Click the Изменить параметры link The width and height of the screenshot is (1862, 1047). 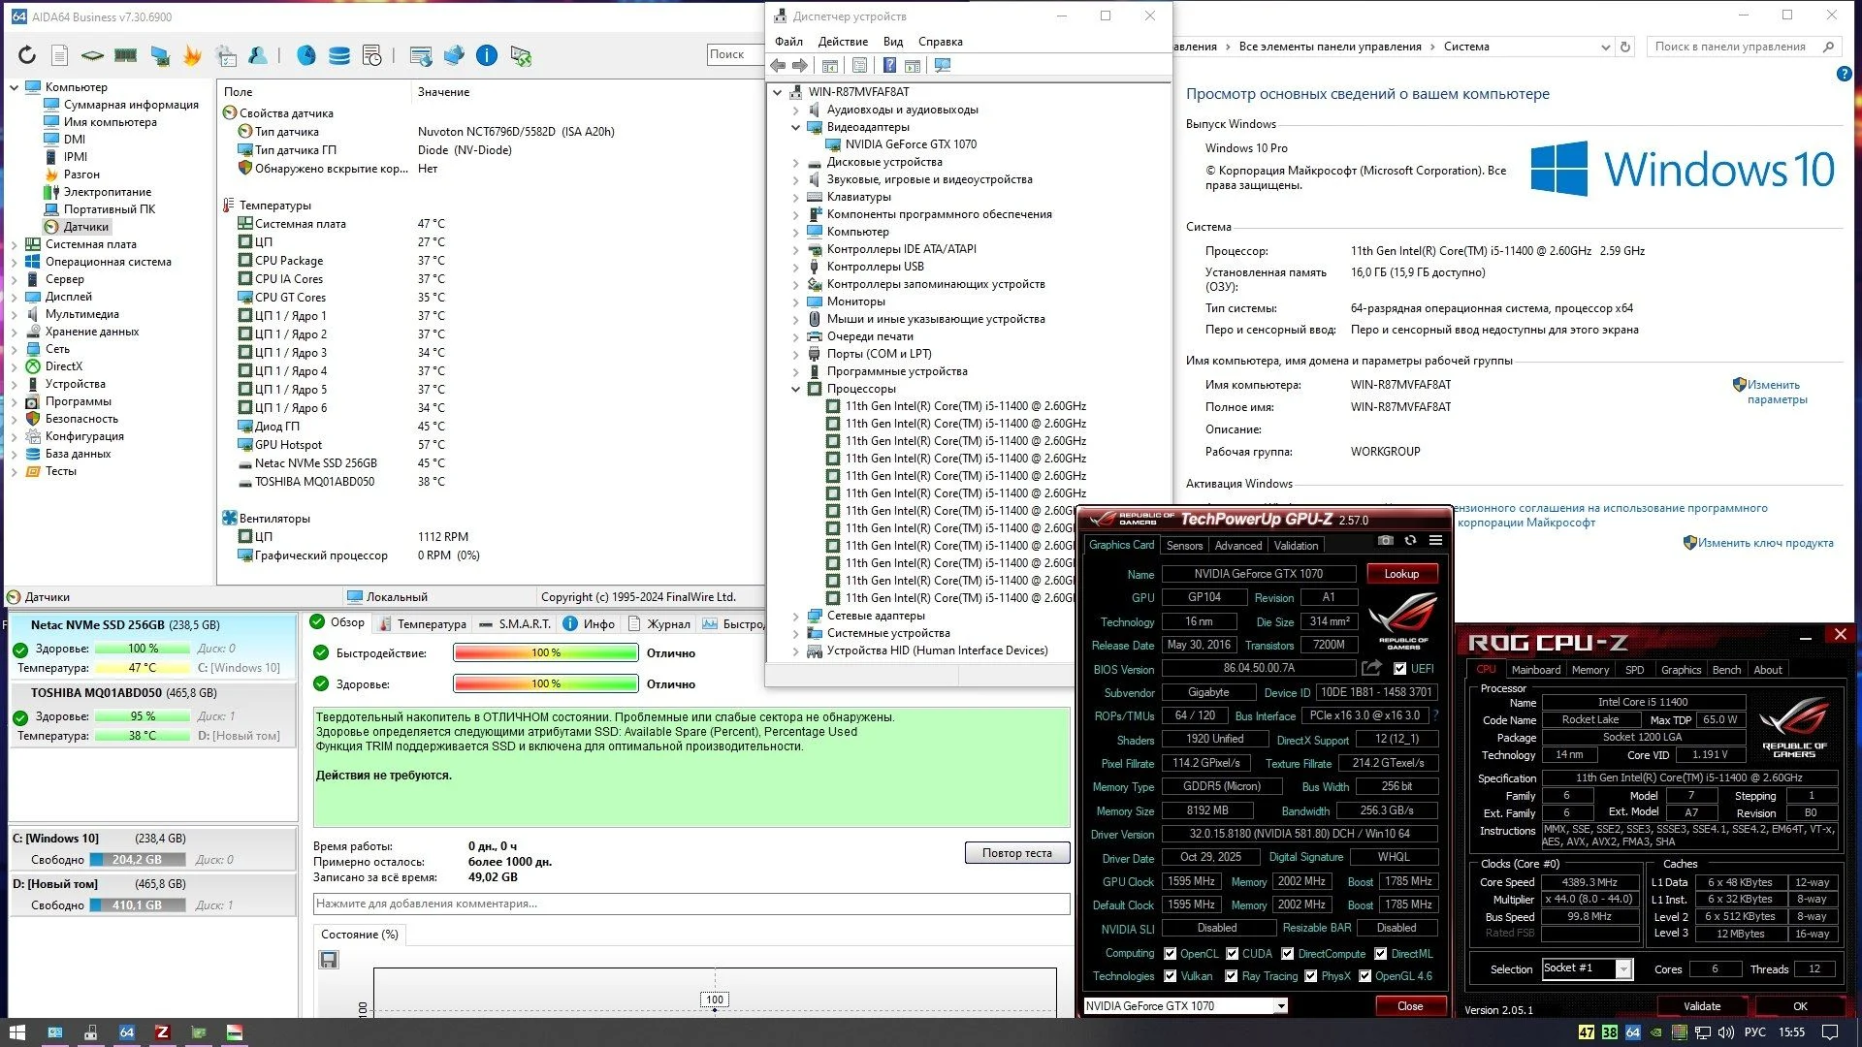pos(1777,392)
